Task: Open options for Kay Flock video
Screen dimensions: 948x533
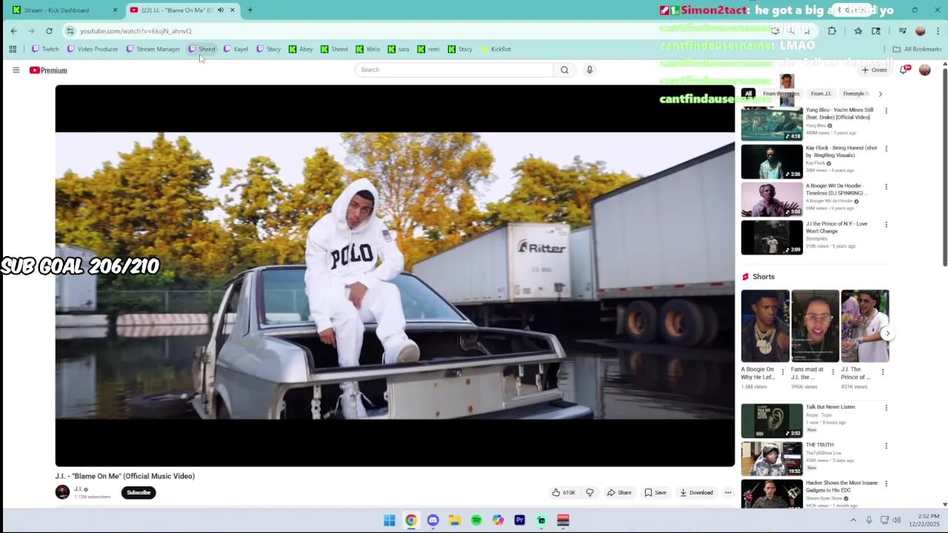Action: pos(886,149)
